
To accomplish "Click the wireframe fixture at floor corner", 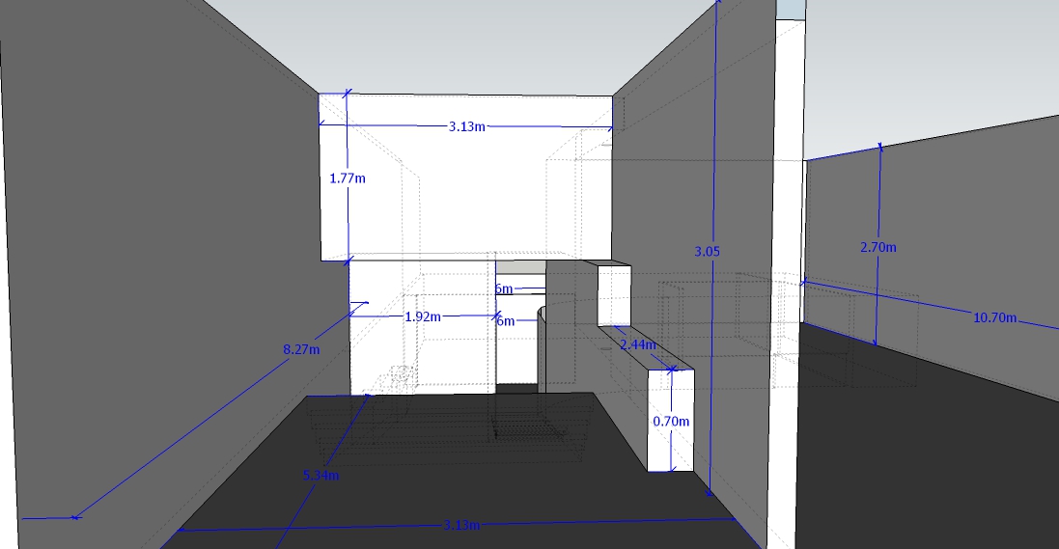I will (x=396, y=380).
